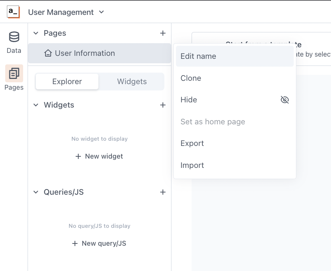The image size is (331, 271).
Task: Switch to the Explorer tab
Action: pyautogui.click(x=67, y=82)
